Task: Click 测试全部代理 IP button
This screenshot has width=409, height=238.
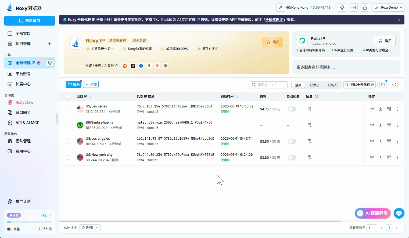Action: point(360,85)
